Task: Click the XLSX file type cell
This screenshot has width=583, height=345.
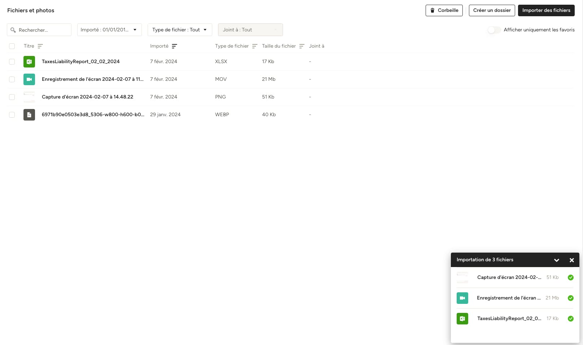Action: tap(221, 62)
